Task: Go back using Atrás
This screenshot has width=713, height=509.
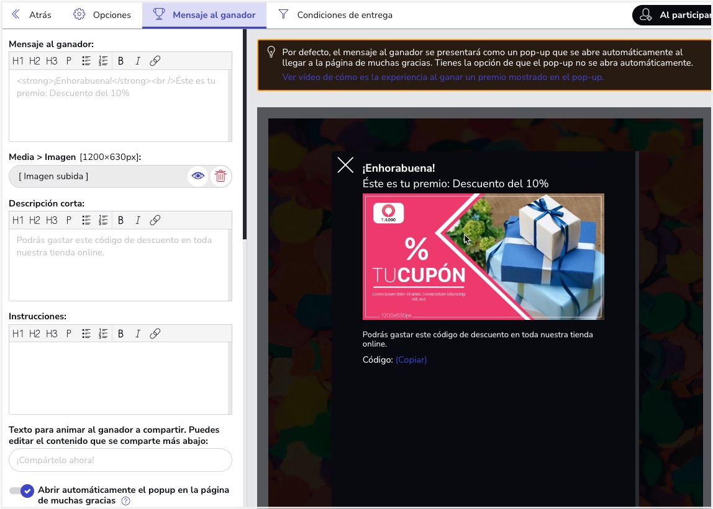Action: click(31, 15)
